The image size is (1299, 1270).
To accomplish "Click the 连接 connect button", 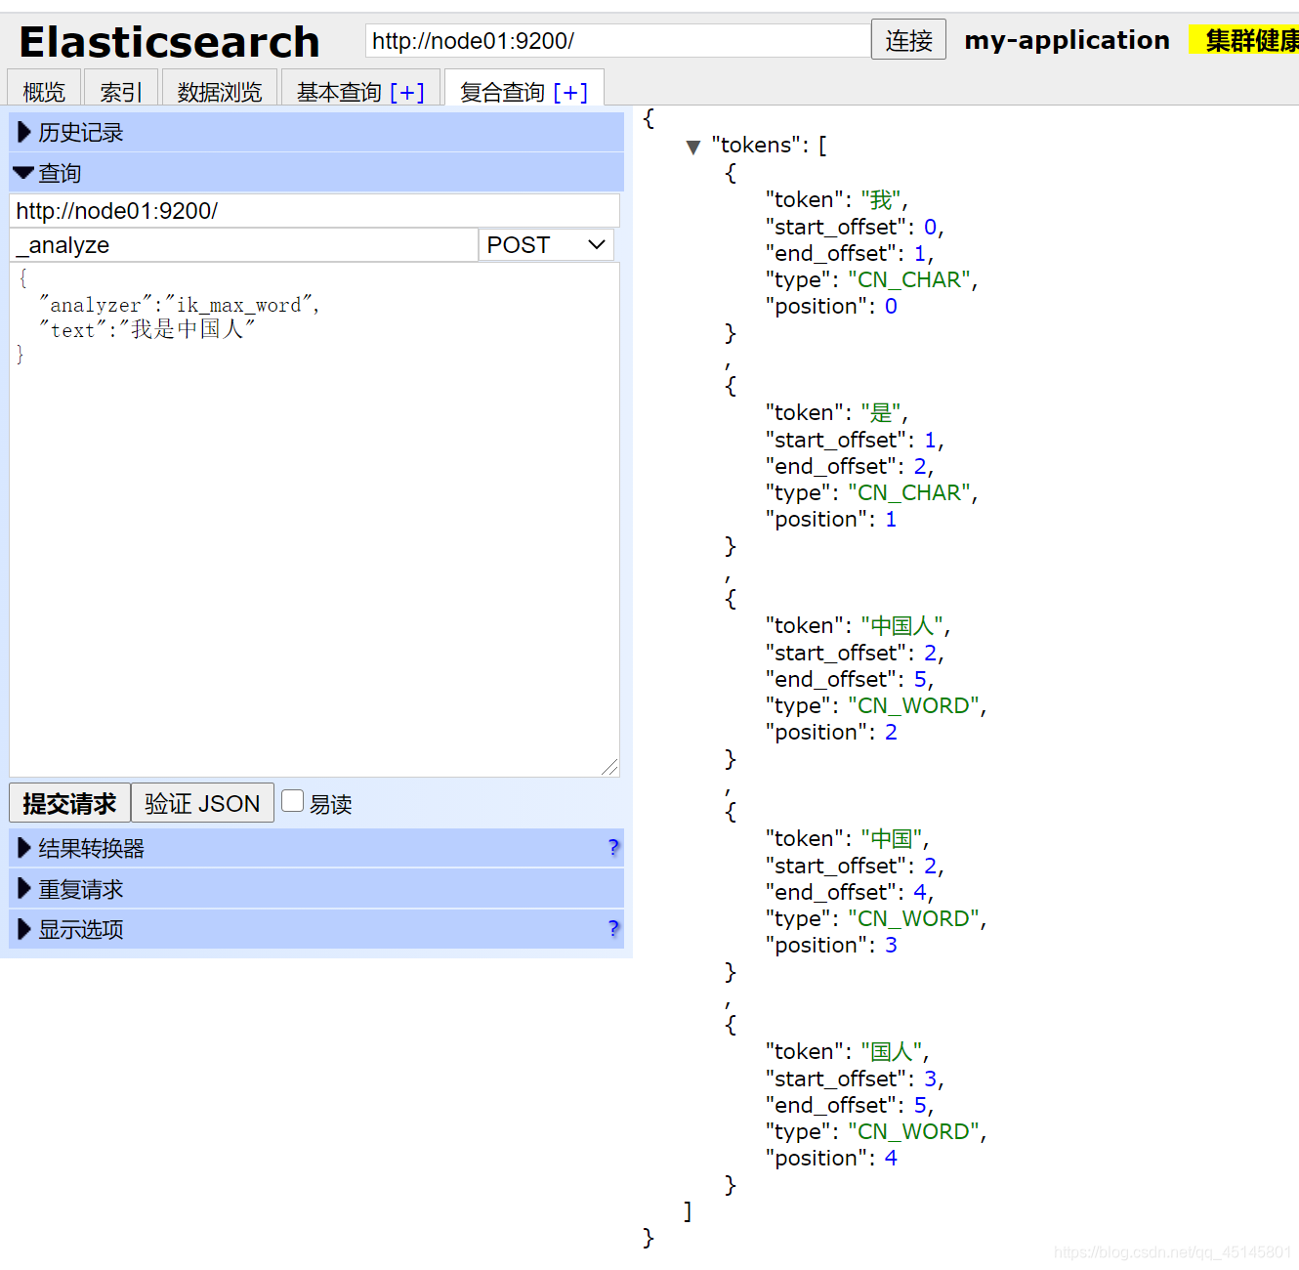I will [x=908, y=40].
